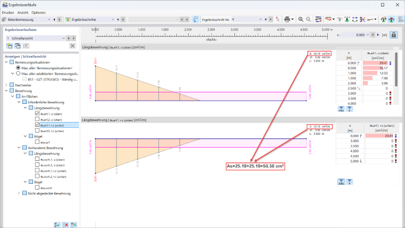The height and width of the screenshot is (228, 405).
Task: Open the Ansicht menu
Action: 23,12
